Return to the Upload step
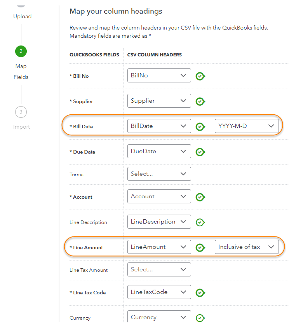 coord(22,16)
